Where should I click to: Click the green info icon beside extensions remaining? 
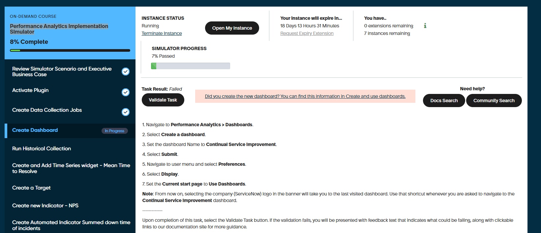[425, 26]
